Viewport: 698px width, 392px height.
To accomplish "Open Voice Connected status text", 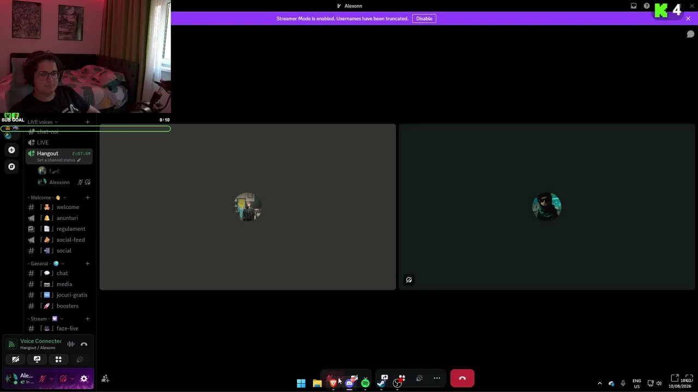I will (41, 341).
